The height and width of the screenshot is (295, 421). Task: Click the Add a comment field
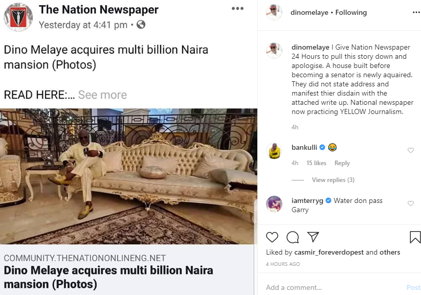(x=327, y=287)
